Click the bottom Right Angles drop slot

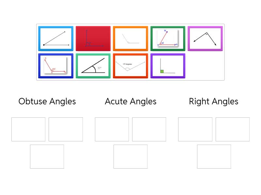(214, 157)
